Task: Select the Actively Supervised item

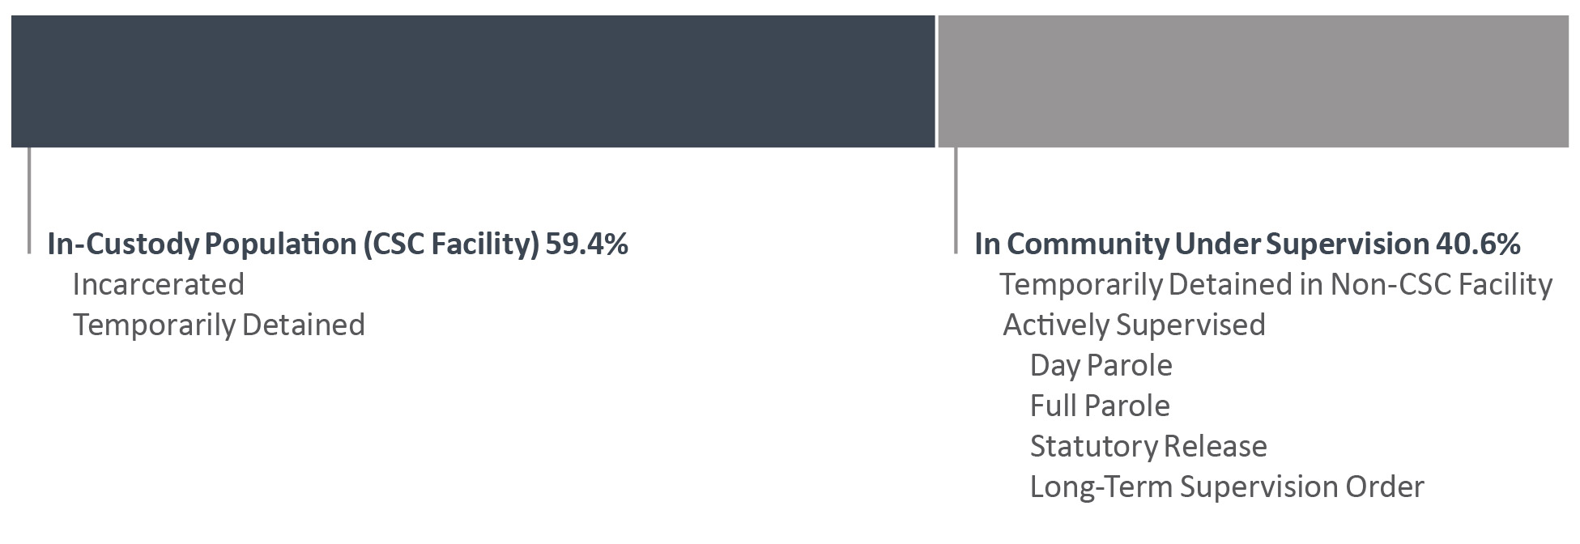Action: tap(1134, 325)
